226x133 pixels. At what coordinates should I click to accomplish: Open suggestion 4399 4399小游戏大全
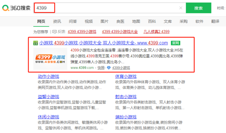[120, 32]
